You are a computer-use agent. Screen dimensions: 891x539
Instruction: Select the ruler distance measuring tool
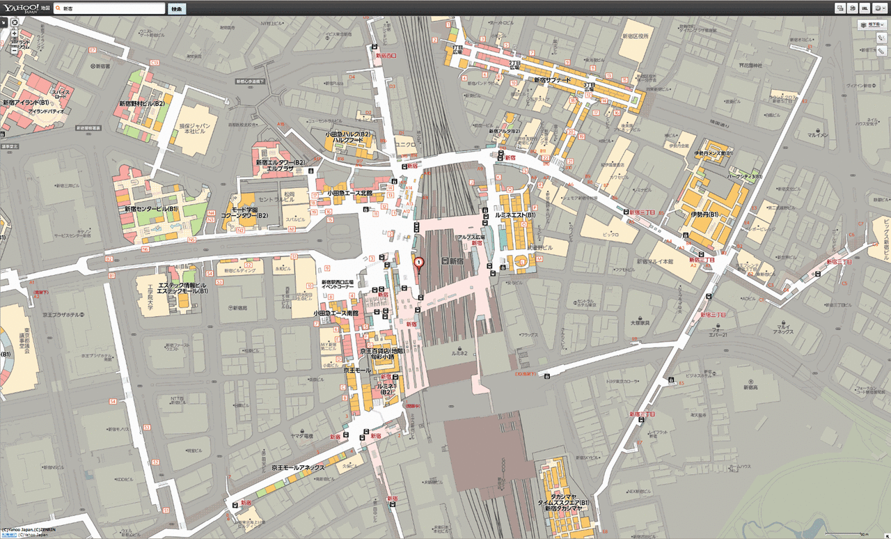[881, 51]
